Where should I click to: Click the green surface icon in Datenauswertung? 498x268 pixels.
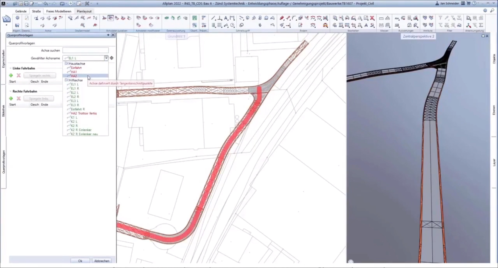[x=167, y=18]
